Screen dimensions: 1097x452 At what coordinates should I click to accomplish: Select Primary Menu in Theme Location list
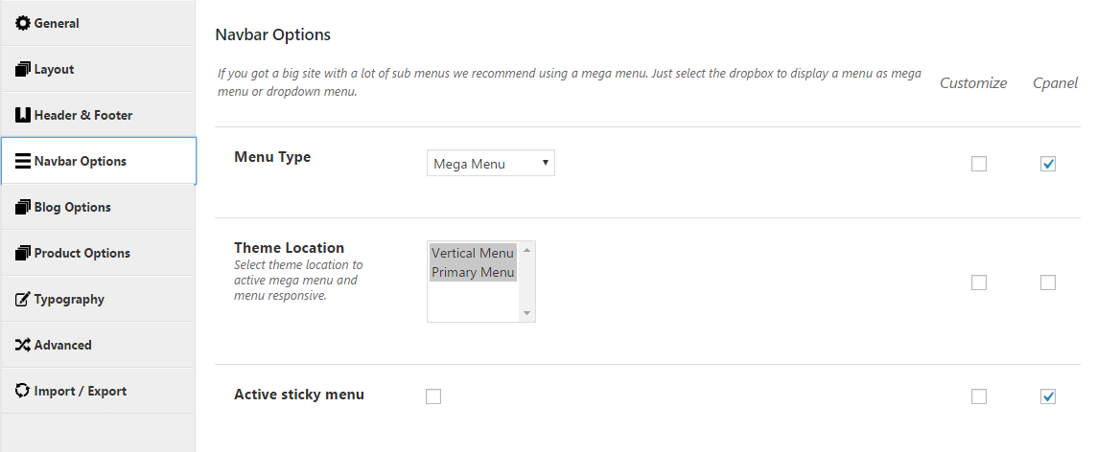473,273
